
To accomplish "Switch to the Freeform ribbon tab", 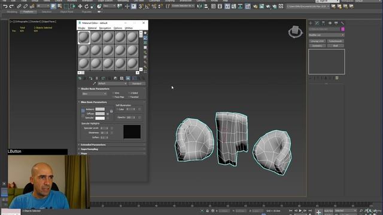I will coord(28,12).
